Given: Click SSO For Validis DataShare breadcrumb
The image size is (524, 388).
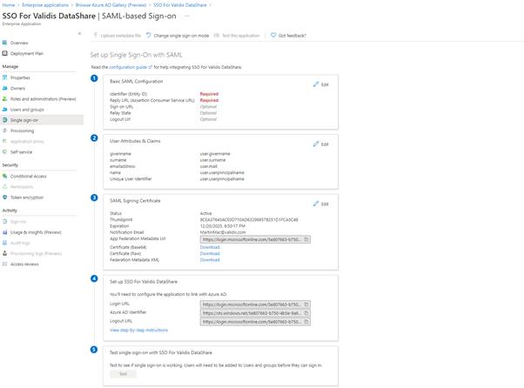Looking at the screenshot, I should coord(180,5).
